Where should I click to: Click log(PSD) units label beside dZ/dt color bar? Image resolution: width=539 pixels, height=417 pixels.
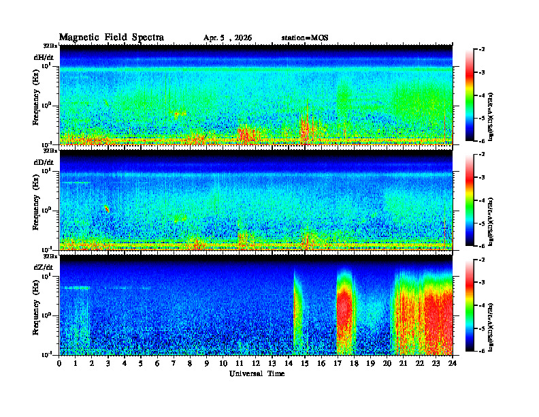(491, 327)
